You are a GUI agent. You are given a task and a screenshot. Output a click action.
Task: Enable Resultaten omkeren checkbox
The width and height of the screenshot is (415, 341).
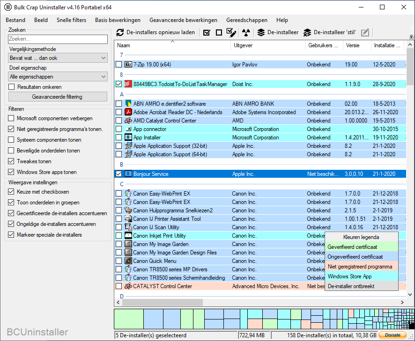coord(12,87)
